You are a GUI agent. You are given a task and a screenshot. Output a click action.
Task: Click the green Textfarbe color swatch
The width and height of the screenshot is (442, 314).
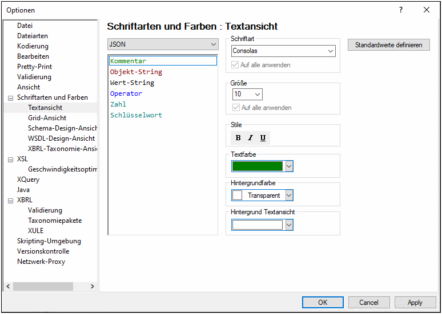(258, 166)
